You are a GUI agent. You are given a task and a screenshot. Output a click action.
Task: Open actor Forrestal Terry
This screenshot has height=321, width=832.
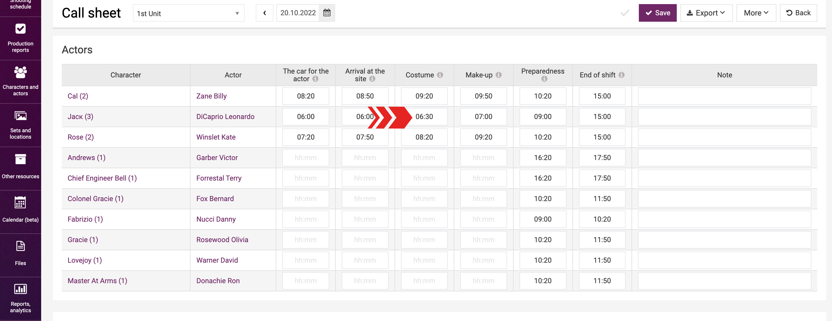219,178
